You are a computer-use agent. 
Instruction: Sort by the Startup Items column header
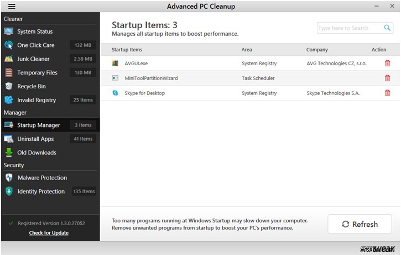[127, 50]
